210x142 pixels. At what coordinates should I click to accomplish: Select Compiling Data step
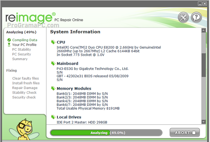[x=25, y=40]
